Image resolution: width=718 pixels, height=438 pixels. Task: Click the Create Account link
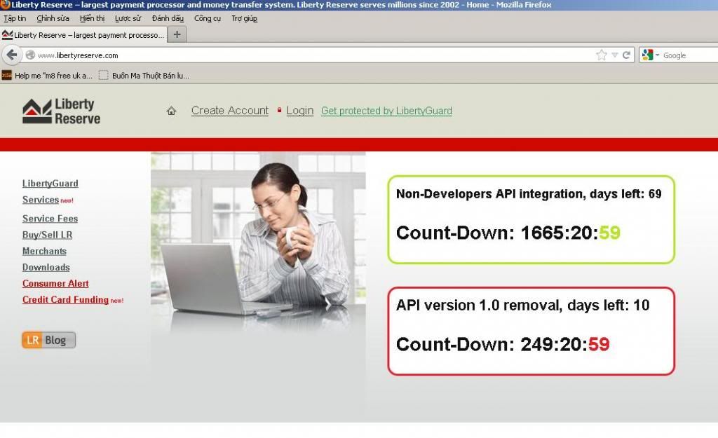tap(229, 111)
